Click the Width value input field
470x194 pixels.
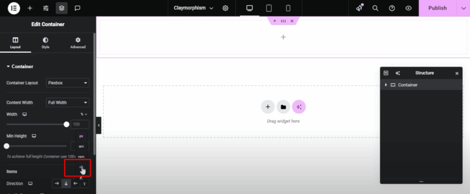pos(80,124)
